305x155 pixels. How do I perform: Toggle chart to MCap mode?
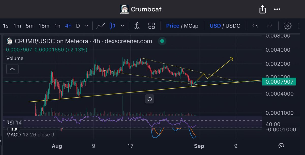tap(191, 26)
